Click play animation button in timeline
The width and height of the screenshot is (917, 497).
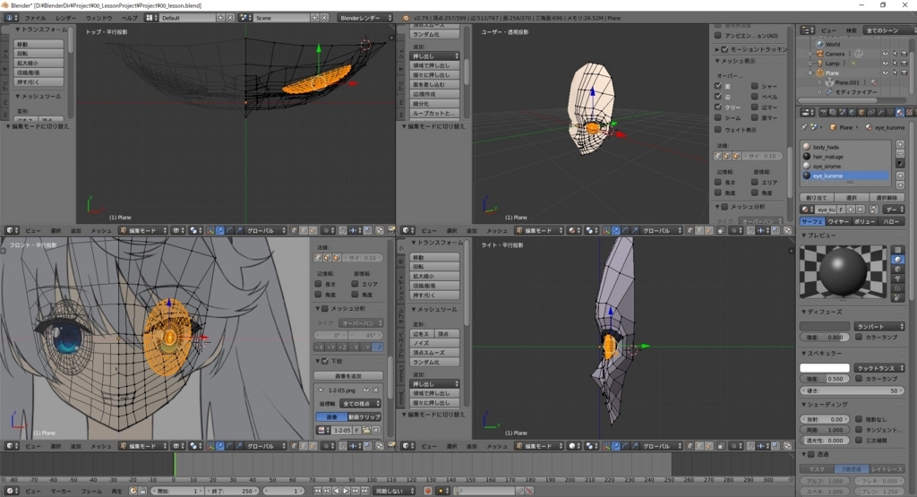click(x=346, y=491)
